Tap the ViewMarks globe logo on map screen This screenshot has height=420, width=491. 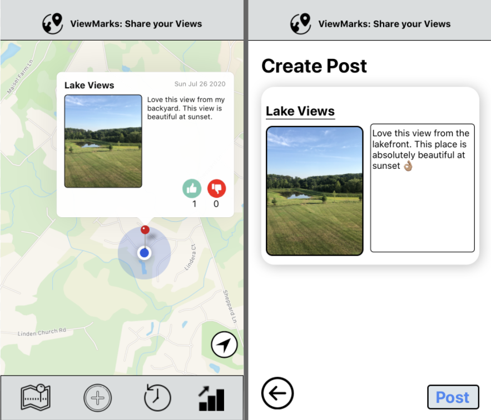click(53, 23)
